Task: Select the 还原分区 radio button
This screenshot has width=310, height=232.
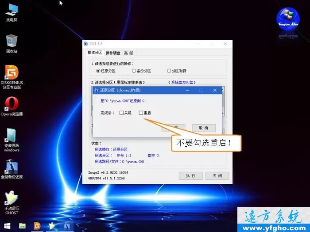Action: tap(98, 71)
